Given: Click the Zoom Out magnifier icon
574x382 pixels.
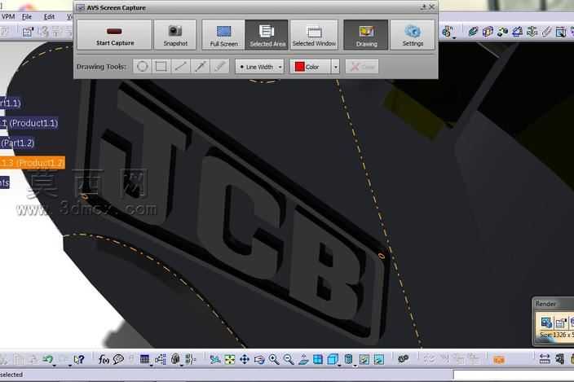Looking at the screenshot, I should pos(289,360).
